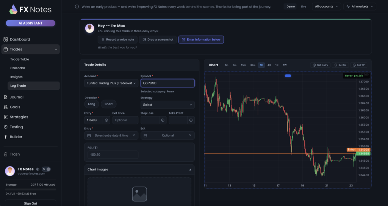This screenshot has width=388, height=206.
Task: Click the crosshair icon beside Entry price
Action: click(106, 120)
